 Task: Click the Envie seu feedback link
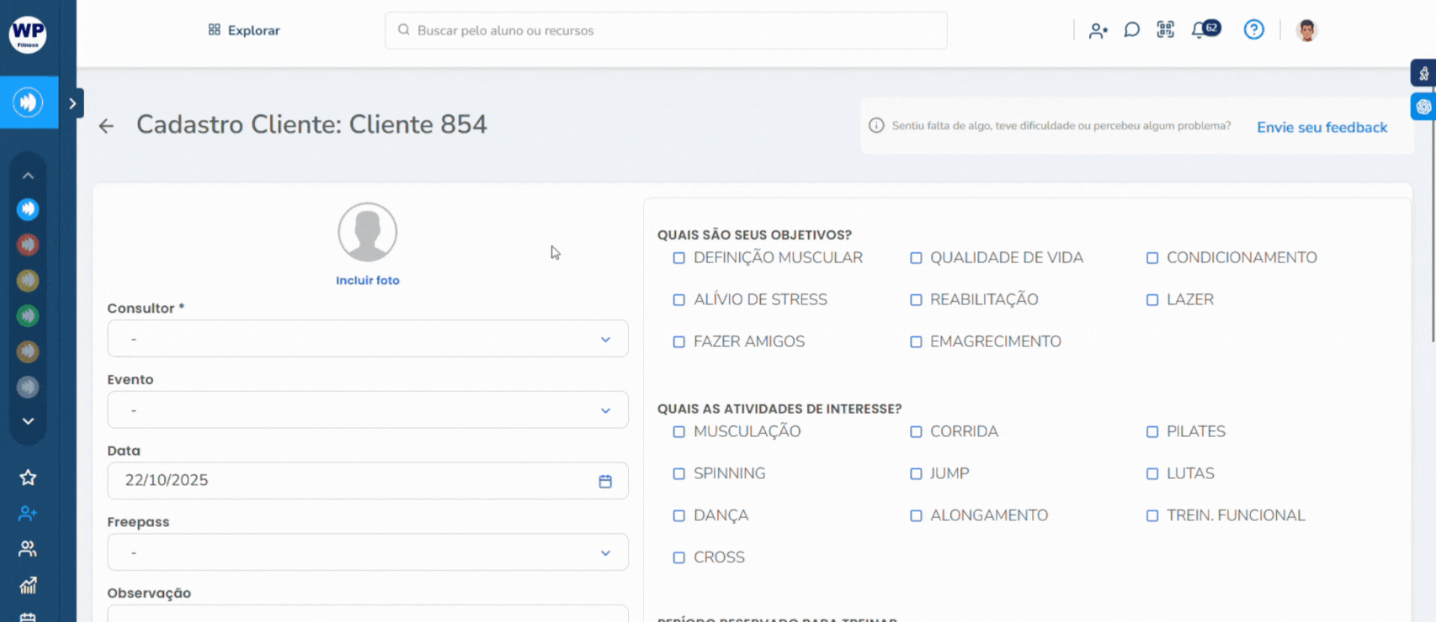(x=1322, y=127)
